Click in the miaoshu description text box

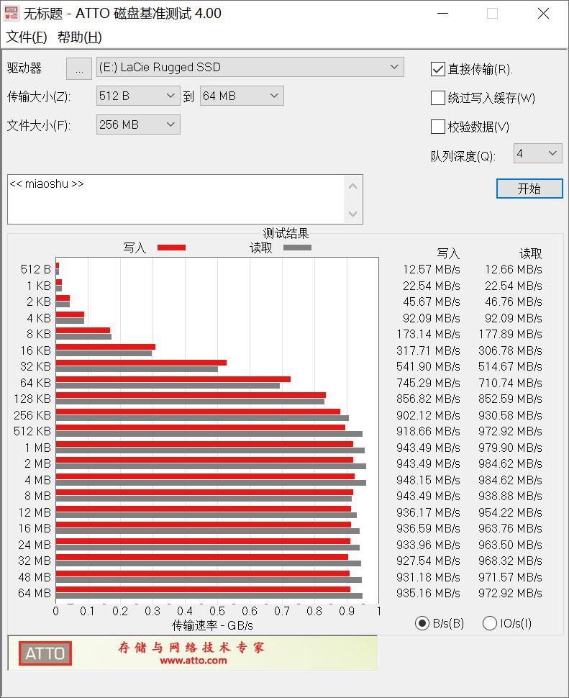(176, 199)
